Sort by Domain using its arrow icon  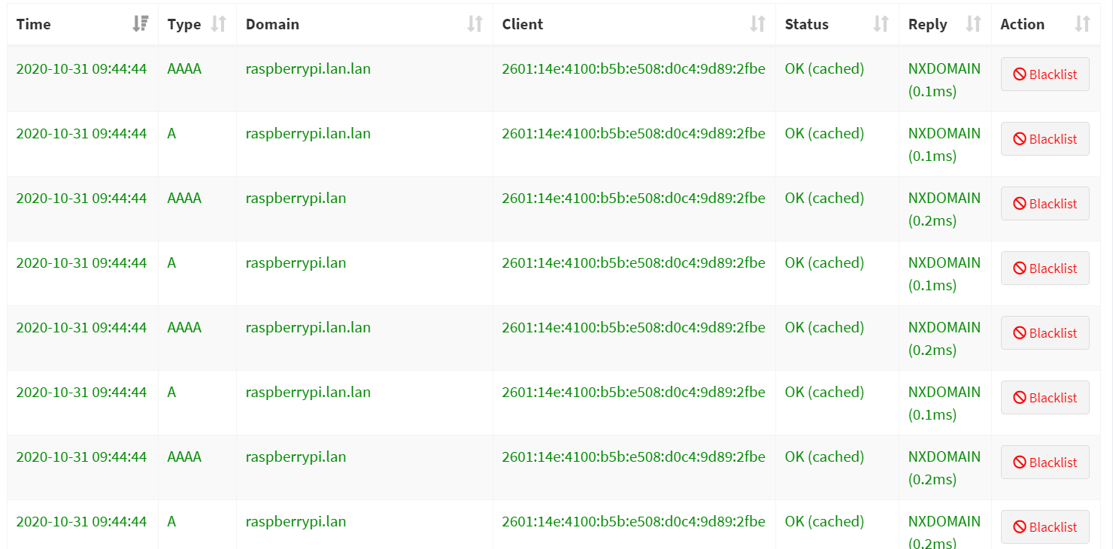click(x=475, y=24)
